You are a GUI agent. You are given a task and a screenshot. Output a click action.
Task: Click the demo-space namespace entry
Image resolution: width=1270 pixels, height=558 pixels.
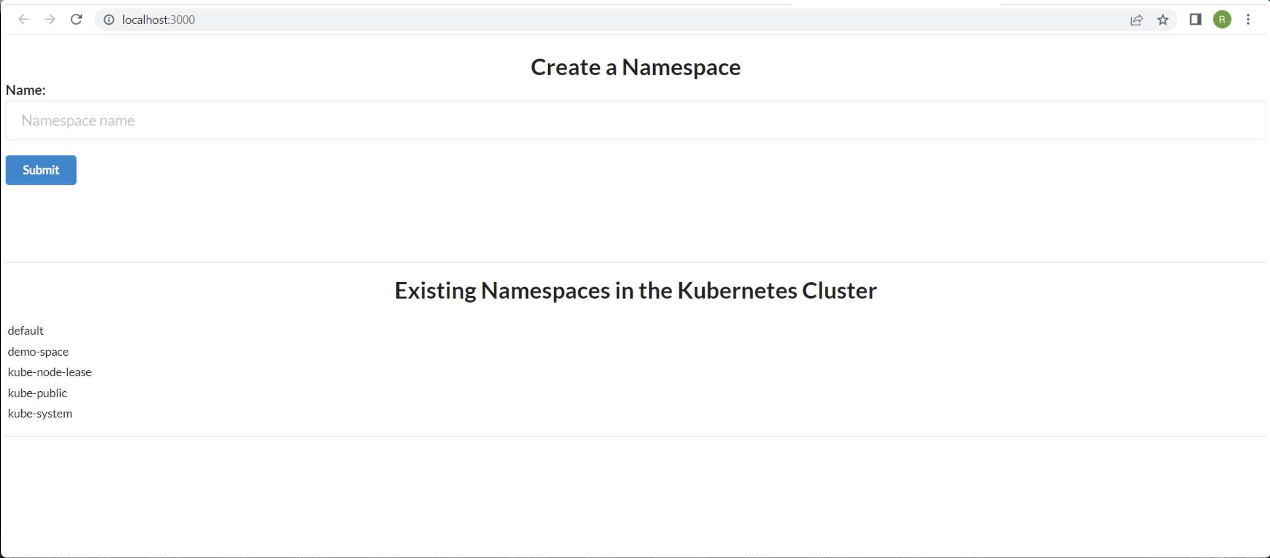(38, 352)
